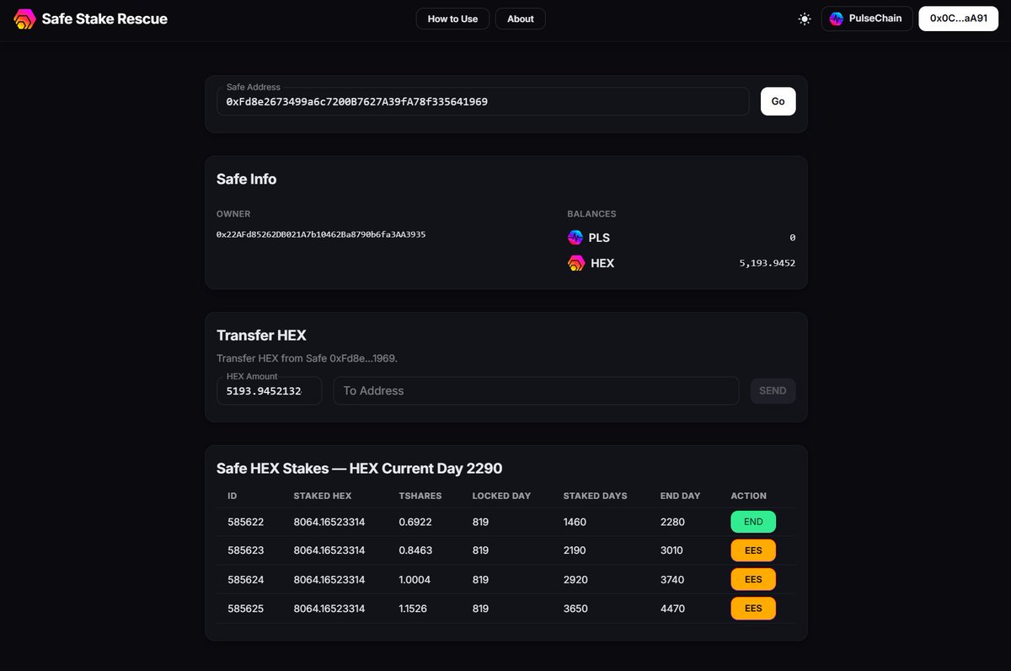Click the EES button for stake 585623
The width and height of the screenshot is (1011, 671).
(753, 550)
